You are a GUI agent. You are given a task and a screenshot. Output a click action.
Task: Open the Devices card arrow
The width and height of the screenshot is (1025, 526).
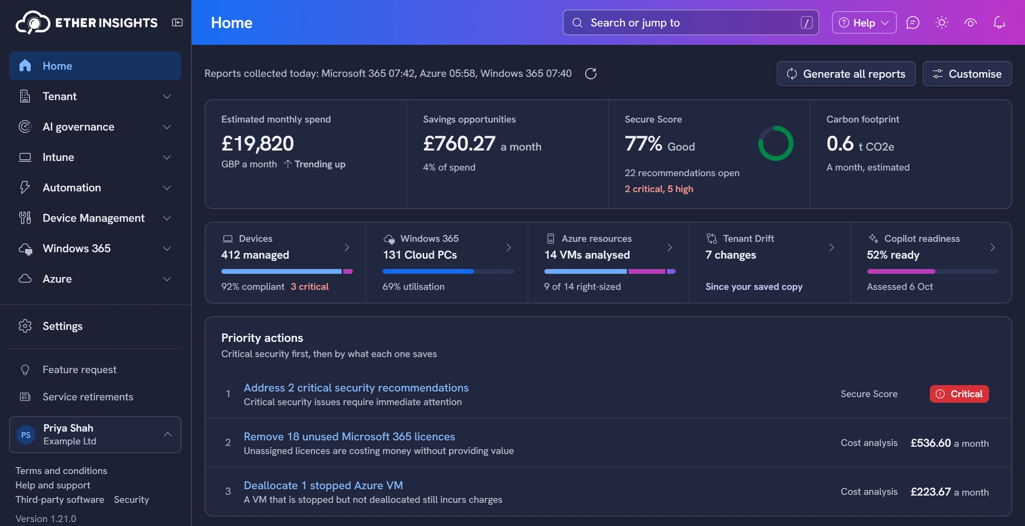tap(347, 247)
